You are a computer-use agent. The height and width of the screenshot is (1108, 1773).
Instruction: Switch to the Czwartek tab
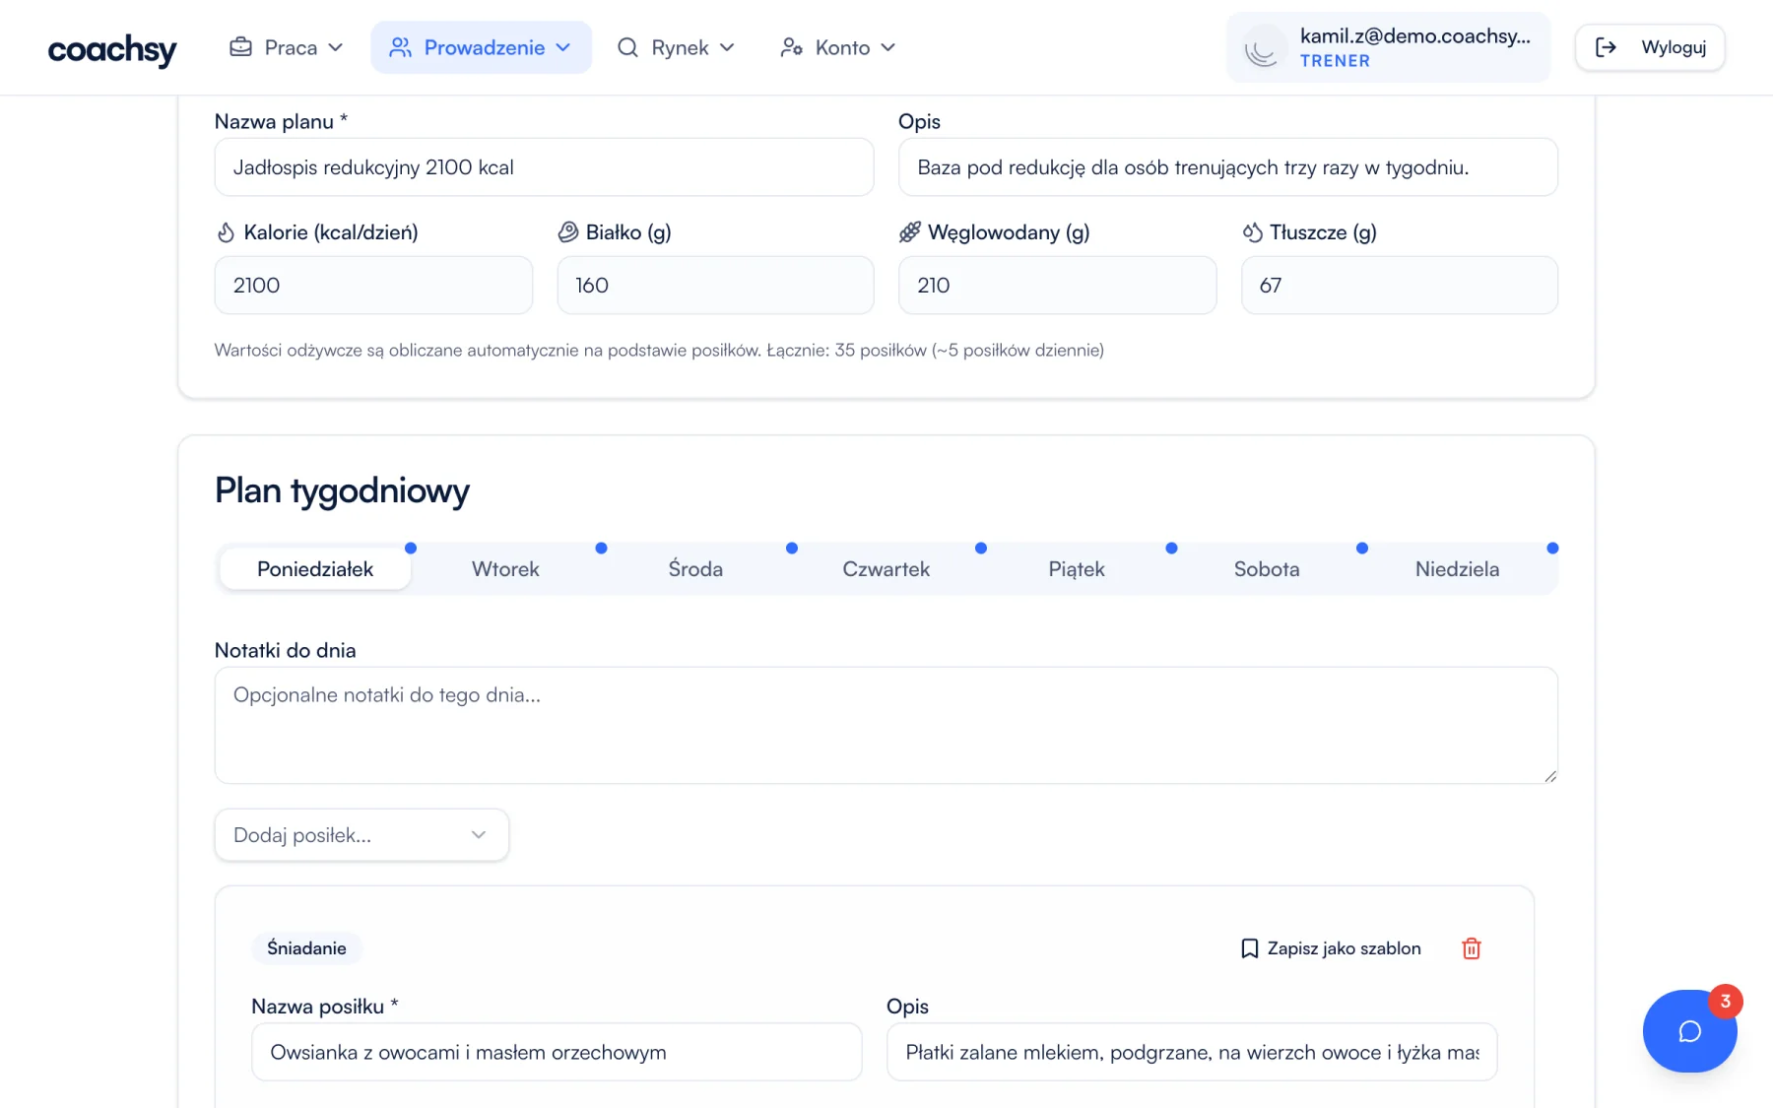pyautogui.click(x=886, y=569)
